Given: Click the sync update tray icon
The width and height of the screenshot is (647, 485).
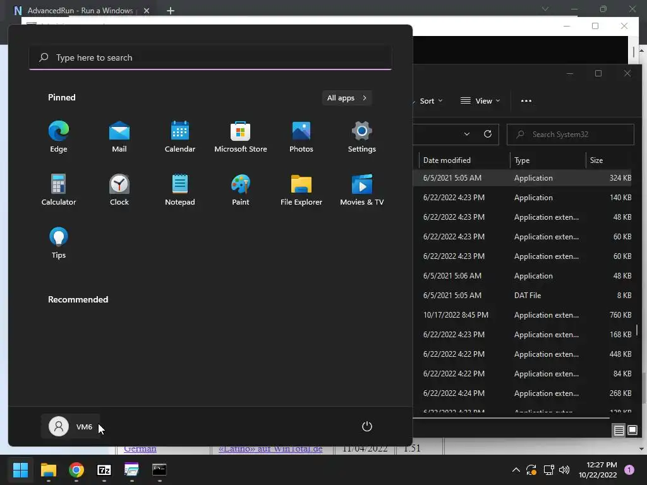Looking at the screenshot, I should pos(531,470).
